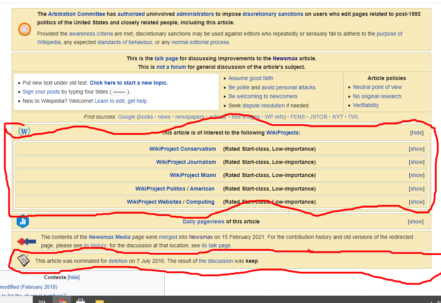
Task: Find sources via NYT link
Action: (x=337, y=117)
